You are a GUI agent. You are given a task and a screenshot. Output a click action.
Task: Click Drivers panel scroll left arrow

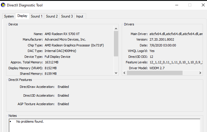[x=124, y=73]
